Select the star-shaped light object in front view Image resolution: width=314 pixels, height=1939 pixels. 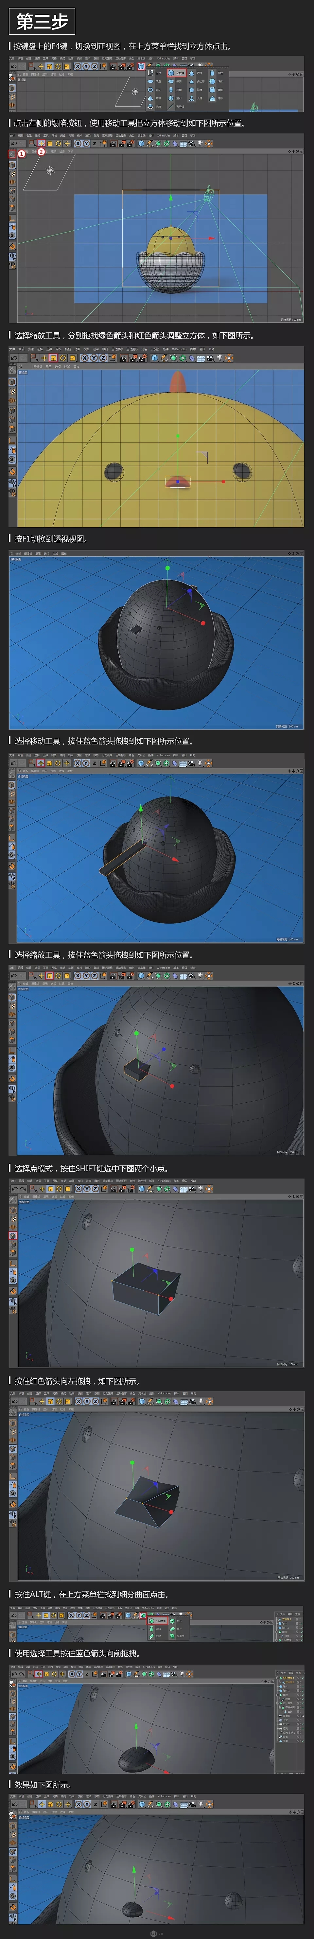[50, 170]
